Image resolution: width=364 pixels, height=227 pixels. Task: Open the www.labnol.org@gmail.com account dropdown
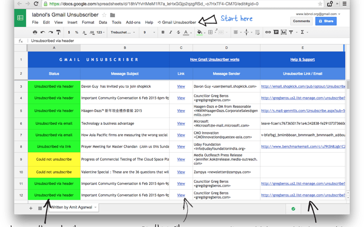(318, 14)
